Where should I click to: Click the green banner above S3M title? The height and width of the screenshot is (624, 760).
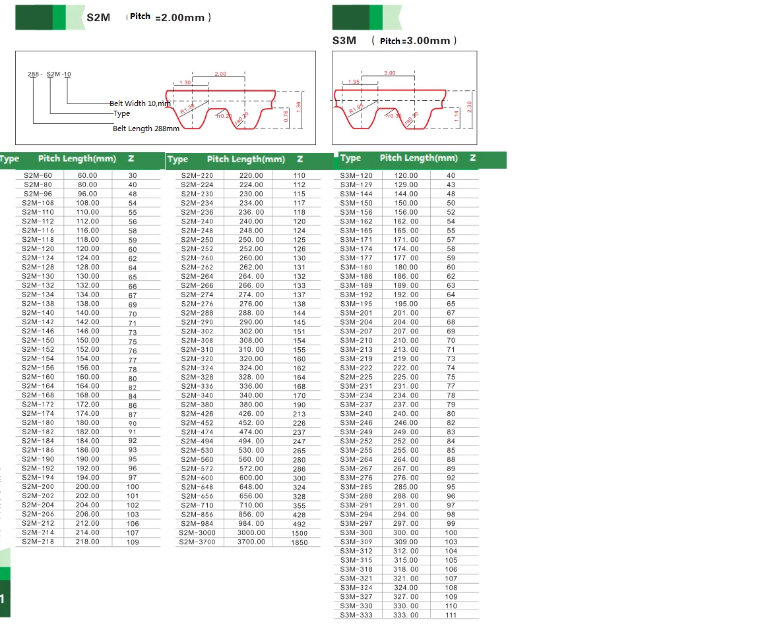(x=367, y=17)
